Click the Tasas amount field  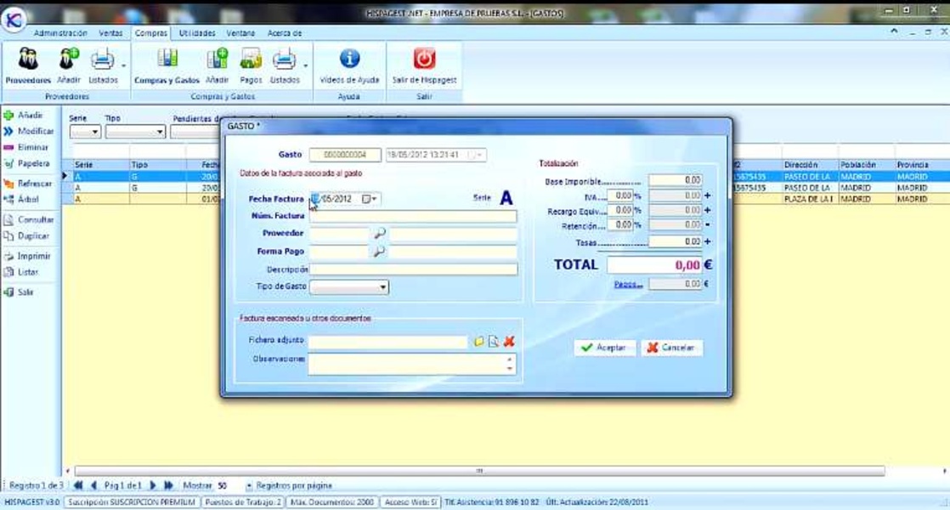pos(676,241)
